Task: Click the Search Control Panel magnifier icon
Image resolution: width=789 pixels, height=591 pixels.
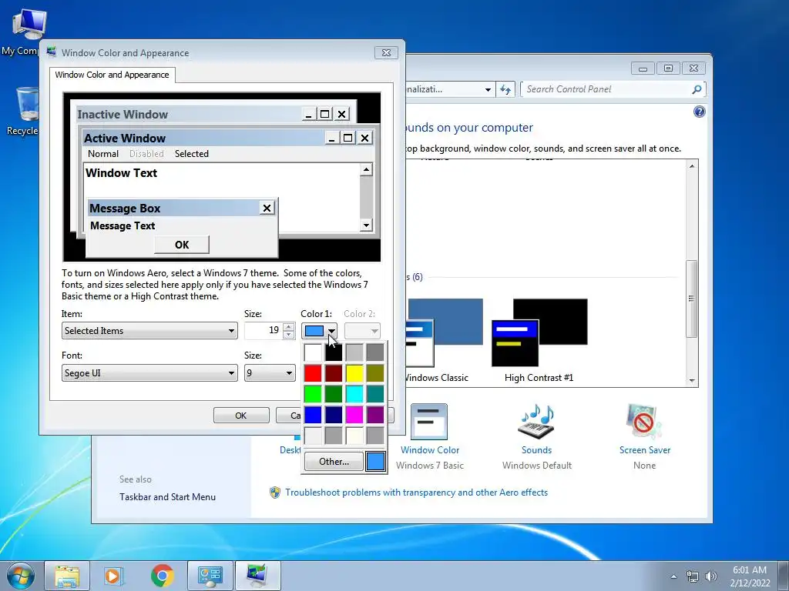Action: (697, 89)
